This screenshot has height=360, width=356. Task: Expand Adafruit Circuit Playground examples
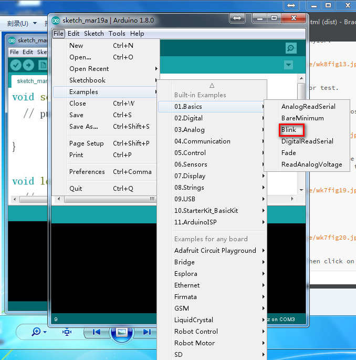(212, 251)
